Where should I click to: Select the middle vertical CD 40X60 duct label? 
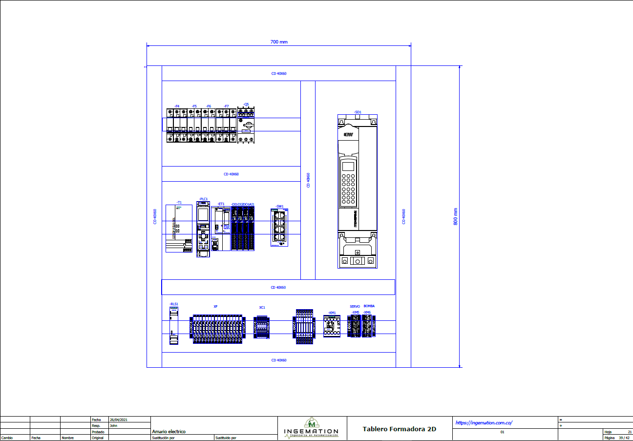click(308, 180)
